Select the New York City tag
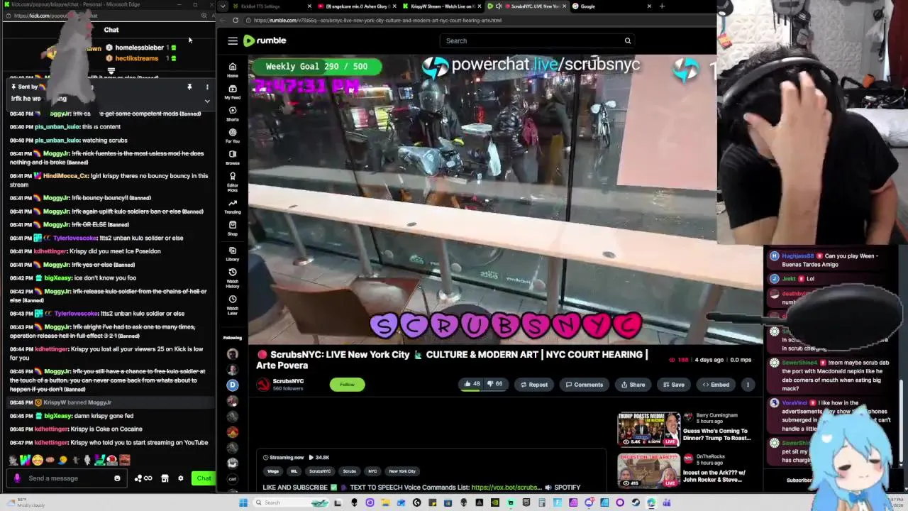This screenshot has height=511, width=908. (402, 471)
